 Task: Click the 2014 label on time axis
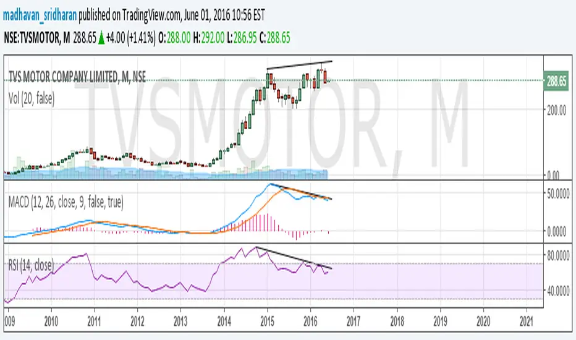pyautogui.click(x=224, y=321)
